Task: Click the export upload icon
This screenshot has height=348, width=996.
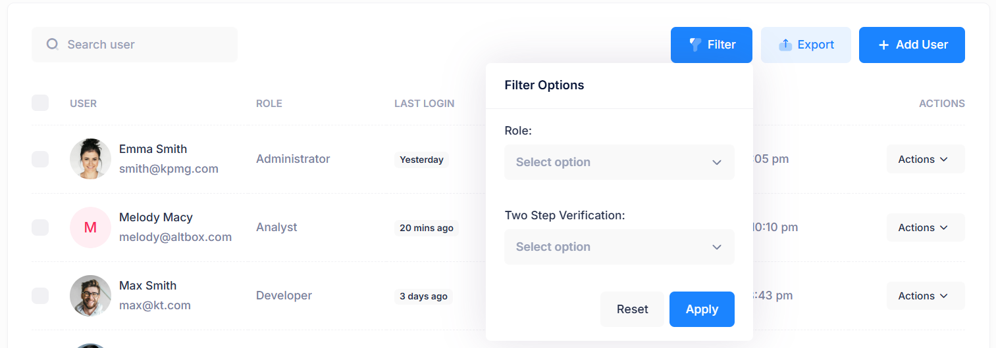Action: coord(785,45)
